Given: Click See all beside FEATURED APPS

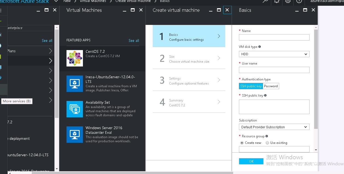Looking at the screenshot, I should [x=134, y=40].
